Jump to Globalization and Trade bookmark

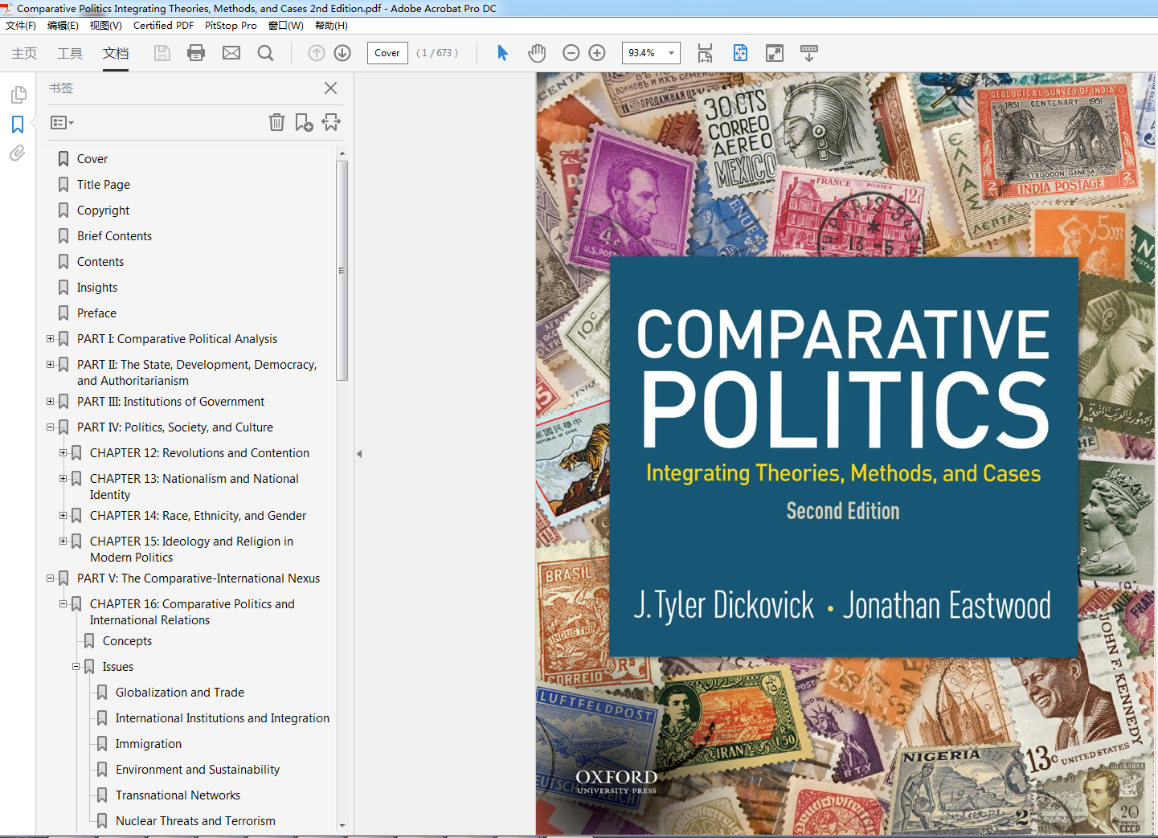point(179,693)
